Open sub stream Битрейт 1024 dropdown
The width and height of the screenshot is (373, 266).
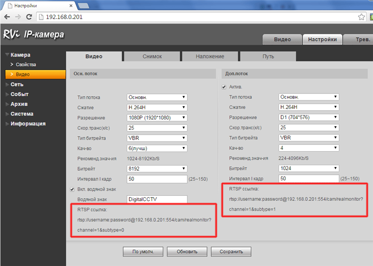coord(309,168)
